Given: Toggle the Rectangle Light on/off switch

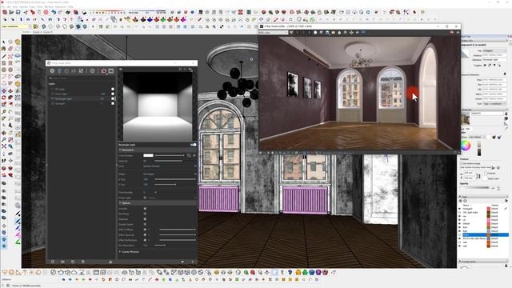Looking at the screenshot, I should click(x=193, y=145).
